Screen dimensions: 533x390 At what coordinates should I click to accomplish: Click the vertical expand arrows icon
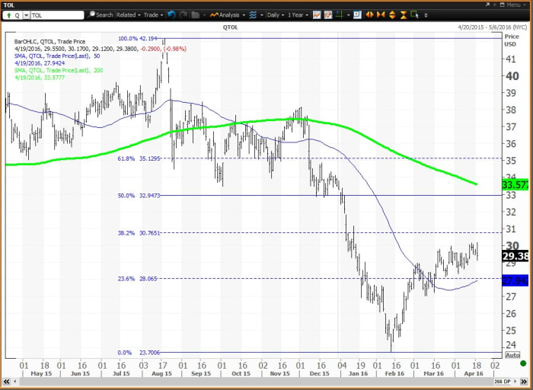click(x=391, y=14)
